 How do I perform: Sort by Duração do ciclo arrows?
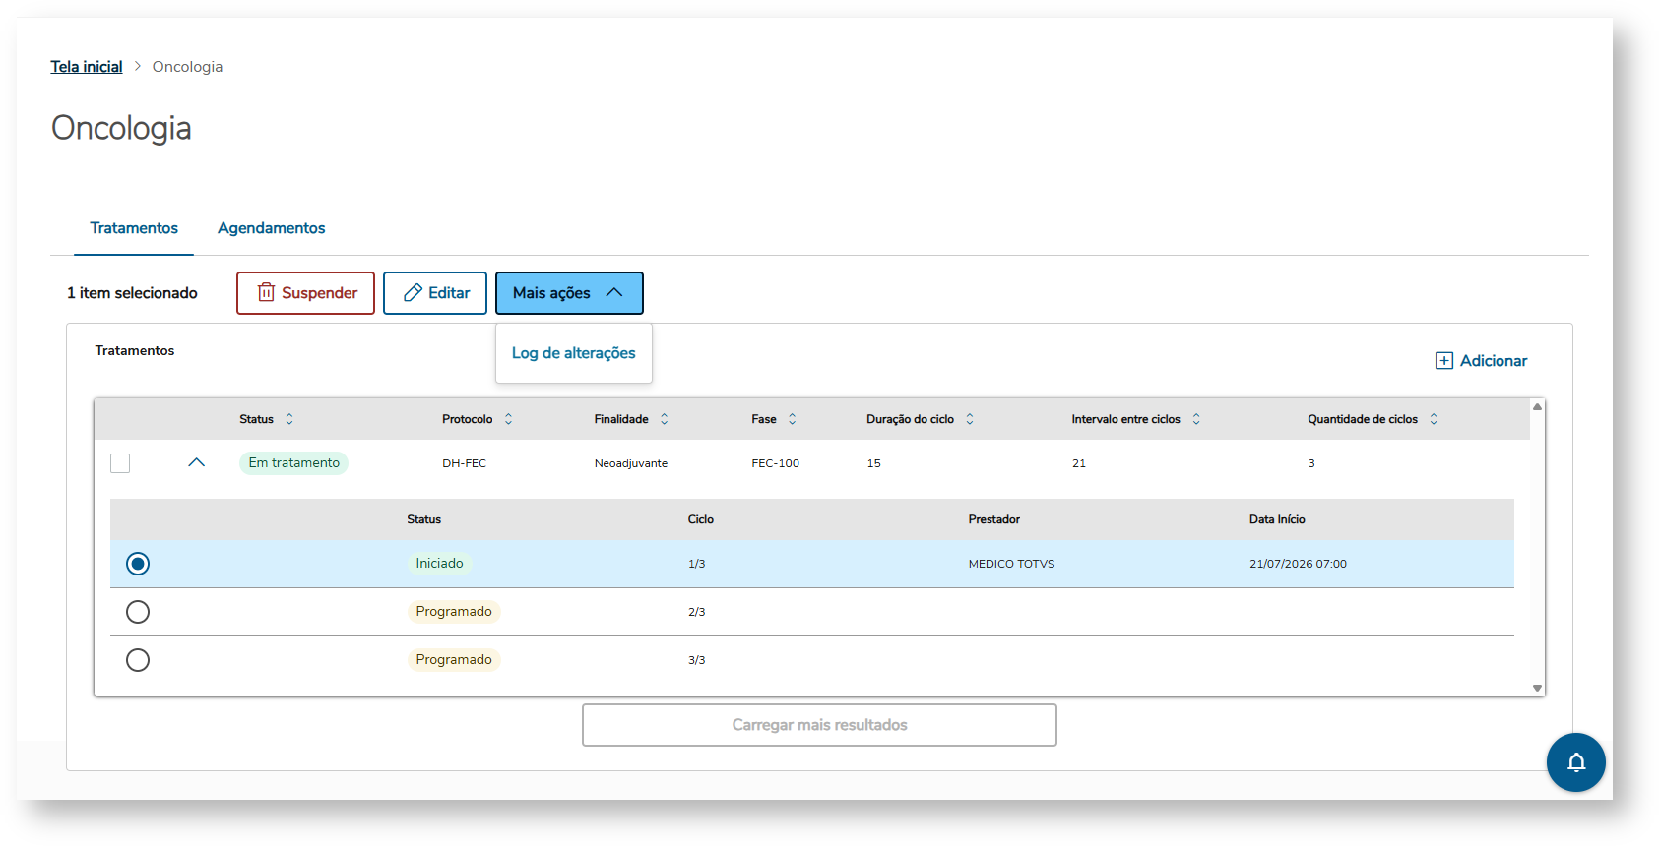(969, 419)
